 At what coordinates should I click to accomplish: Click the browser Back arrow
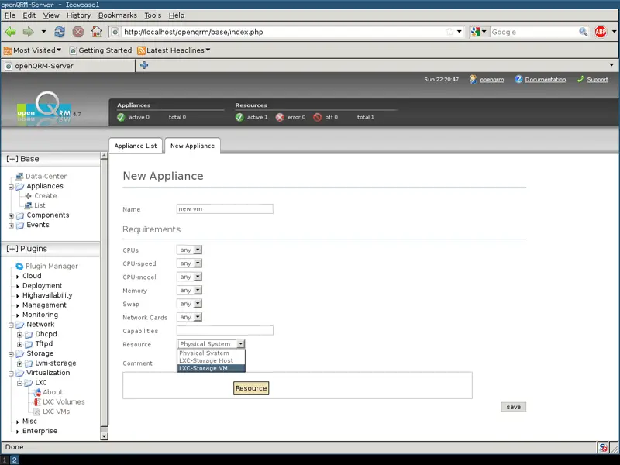click(11, 32)
